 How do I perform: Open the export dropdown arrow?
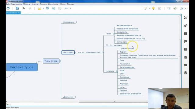point(186,8)
